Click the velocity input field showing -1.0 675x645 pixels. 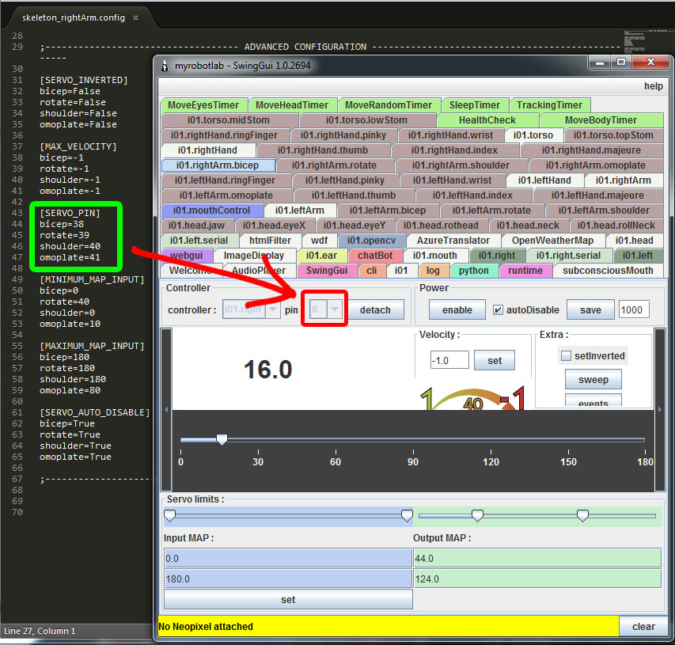pyautogui.click(x=449, y=360)
